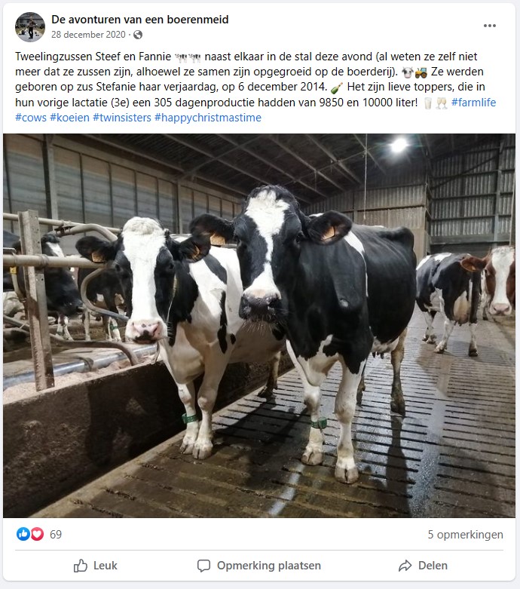Open page De avonturen van een boerenmeid
Image resolution: width=520 pixels, height=589 pixels.
[139, 20]
